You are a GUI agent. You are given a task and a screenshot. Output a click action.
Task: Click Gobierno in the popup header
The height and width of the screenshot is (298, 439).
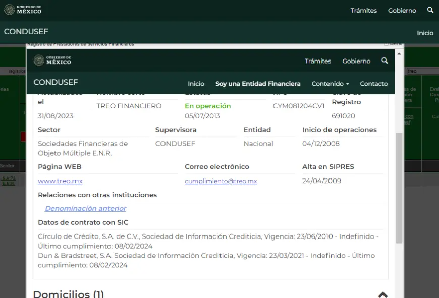(356, 61)
